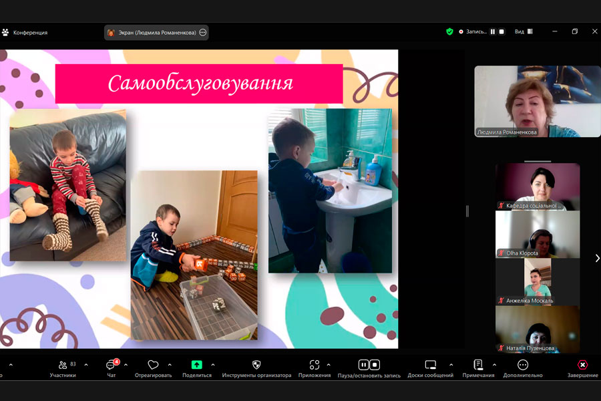
Task: Expand the arrow next to Приложения
Action: click(329, 365)
